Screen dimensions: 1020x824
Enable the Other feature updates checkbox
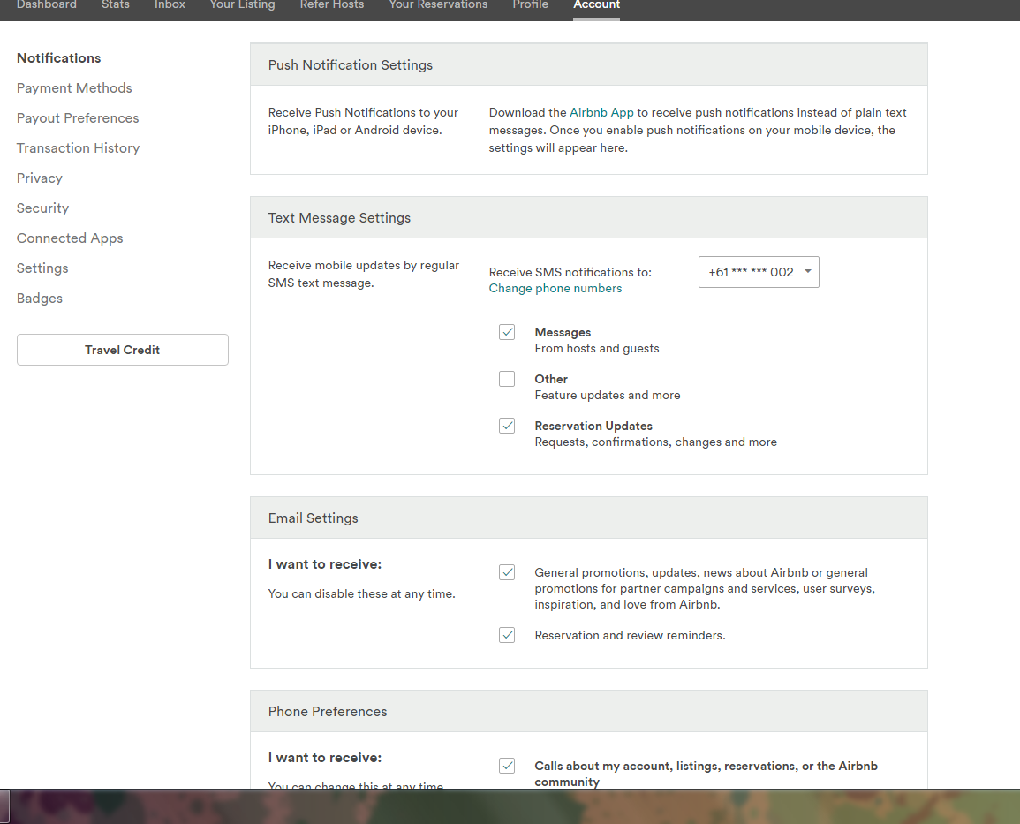507,379
